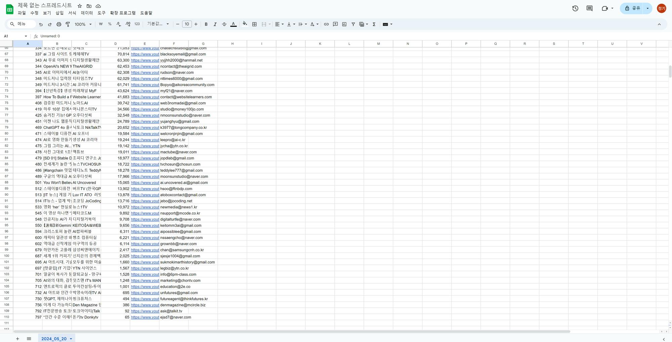Image resolution: width=672 pixels, height=342 pixels.
Task: Open the functions sigma menu
Action: coord(374,24)
